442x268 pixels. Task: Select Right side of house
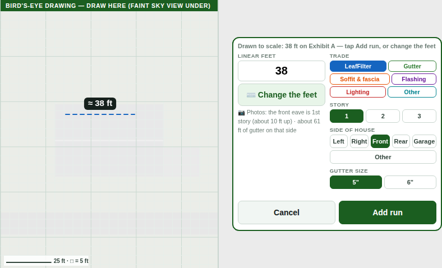(359, 141)
